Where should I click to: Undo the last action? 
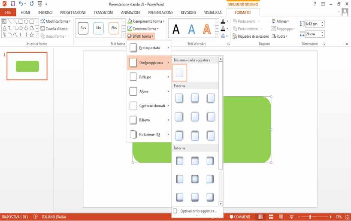(x=21, y=3)
